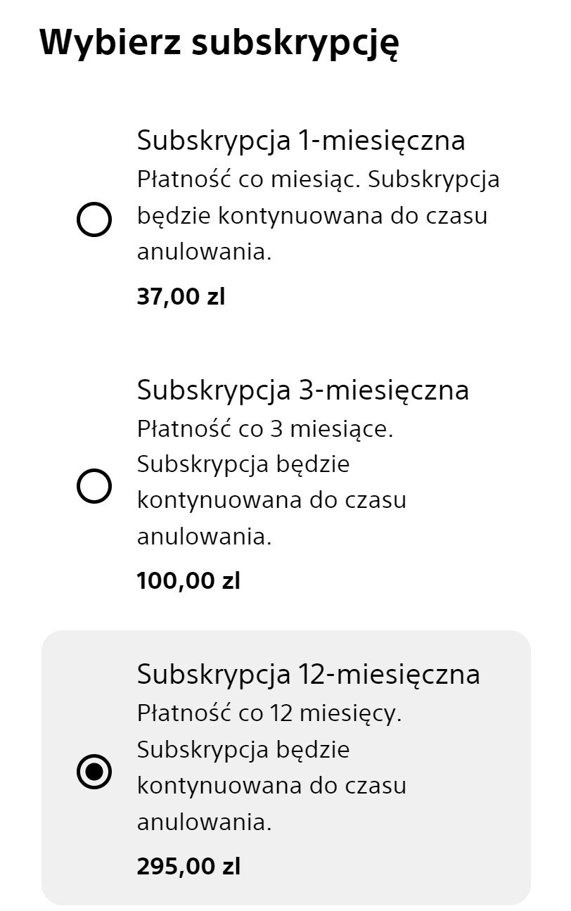Select the 1-month subscription radio button

click(x=94, y=220)
